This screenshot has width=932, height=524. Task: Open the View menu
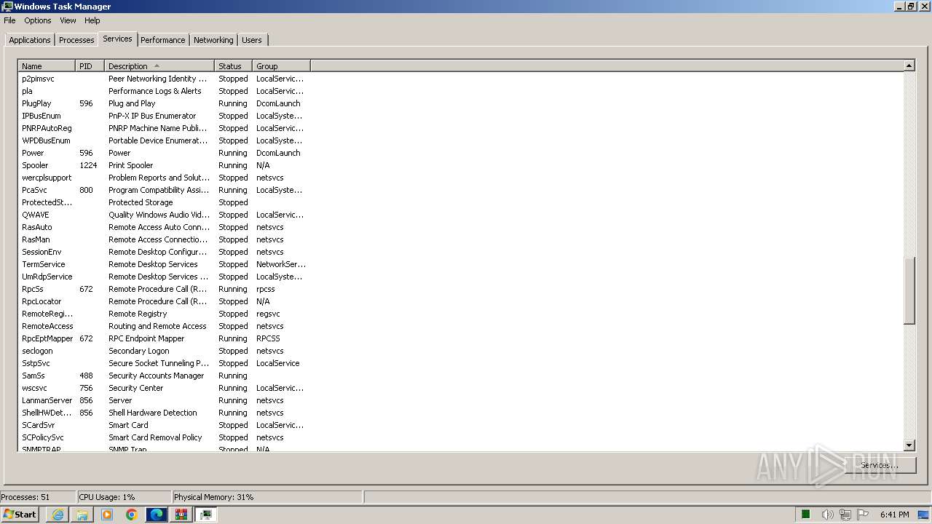(68, 20)
